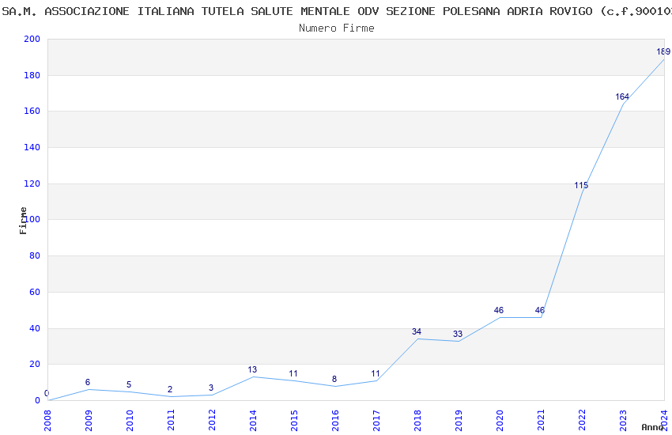Click the y-axis value 200

tap(32, 39)
